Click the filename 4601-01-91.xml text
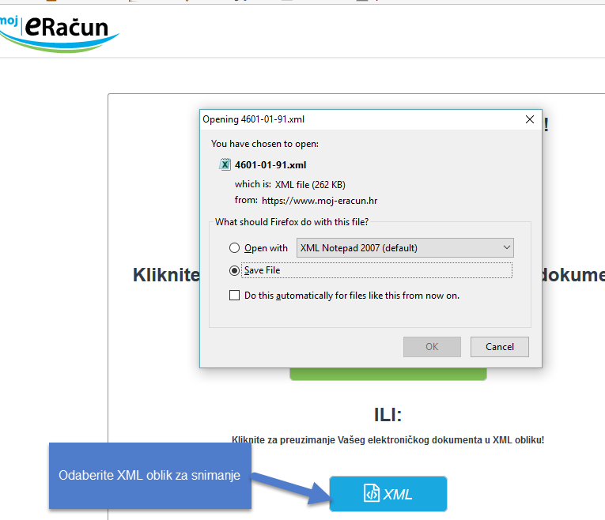Image resolution: width=605 pixels, height=520 pixels. (x=270, y=165)
